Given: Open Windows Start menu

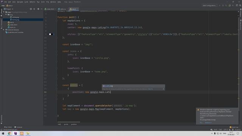Looking at the screenshot, I should click(3, 133).
